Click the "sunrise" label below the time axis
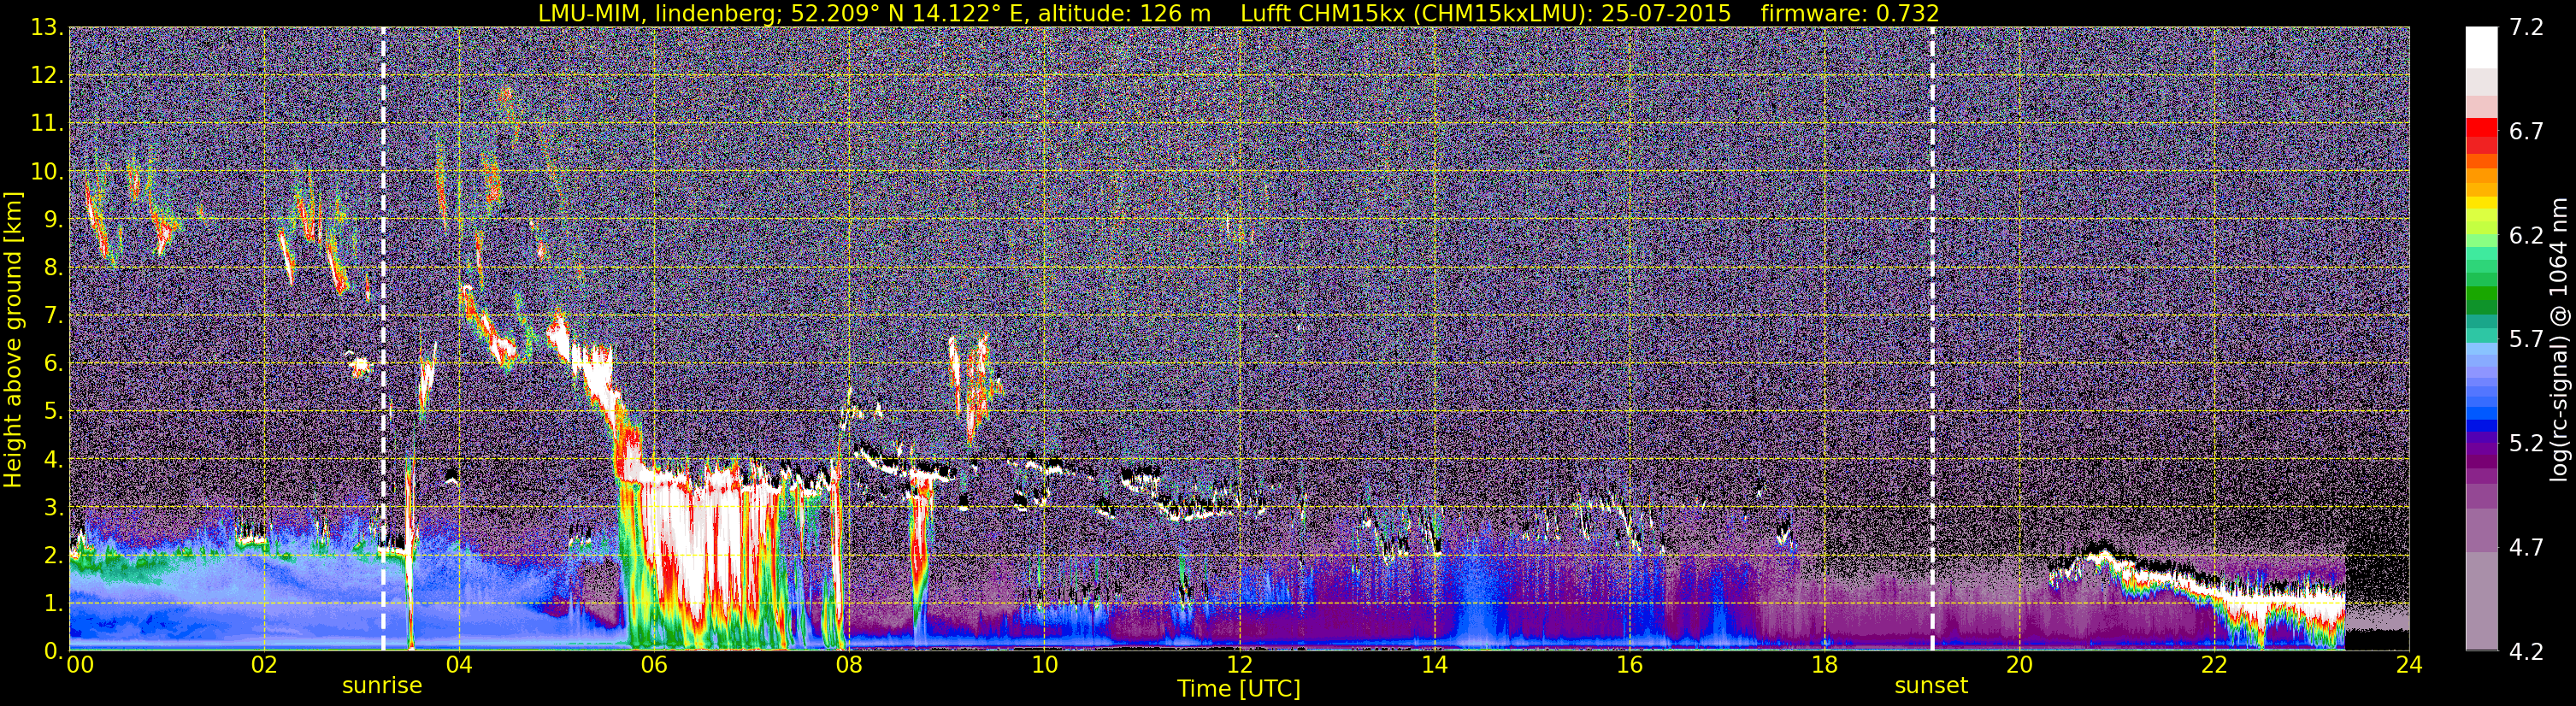This screenshot has width=2576, height=706. click(382, 686)
